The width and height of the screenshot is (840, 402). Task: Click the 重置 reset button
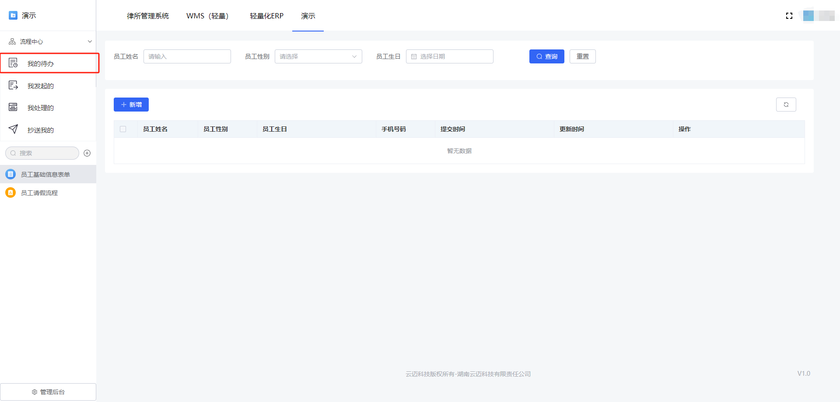582,56
